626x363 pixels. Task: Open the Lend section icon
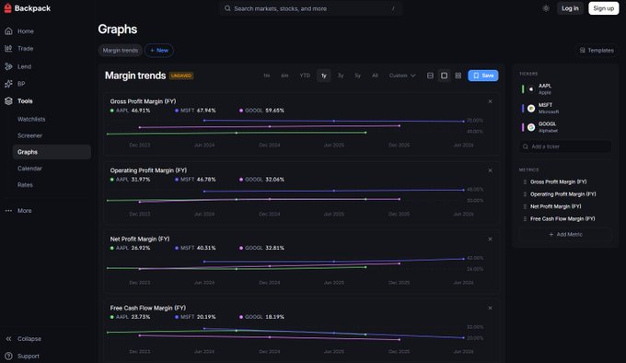click(8, 66)
